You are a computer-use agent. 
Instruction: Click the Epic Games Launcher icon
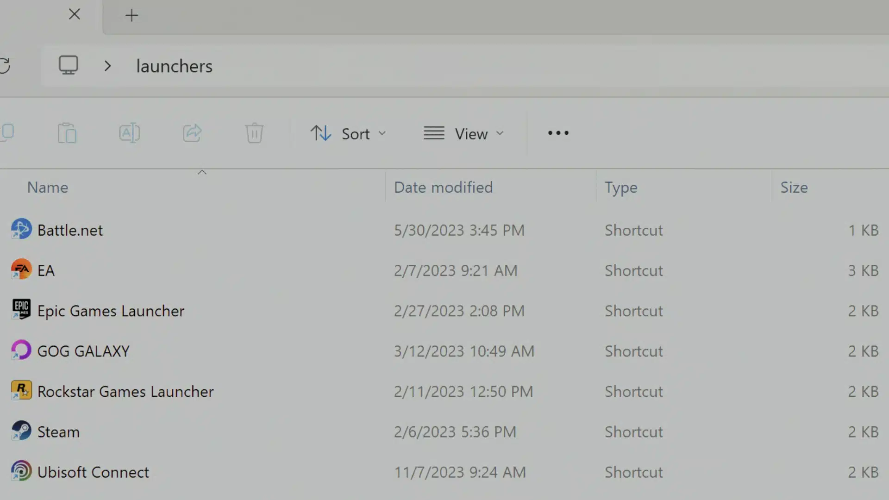click(21, 310)
